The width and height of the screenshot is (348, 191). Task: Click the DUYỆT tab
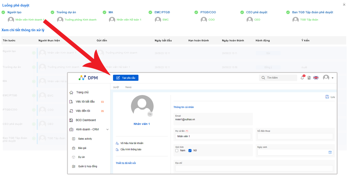[x=116, y=87]
